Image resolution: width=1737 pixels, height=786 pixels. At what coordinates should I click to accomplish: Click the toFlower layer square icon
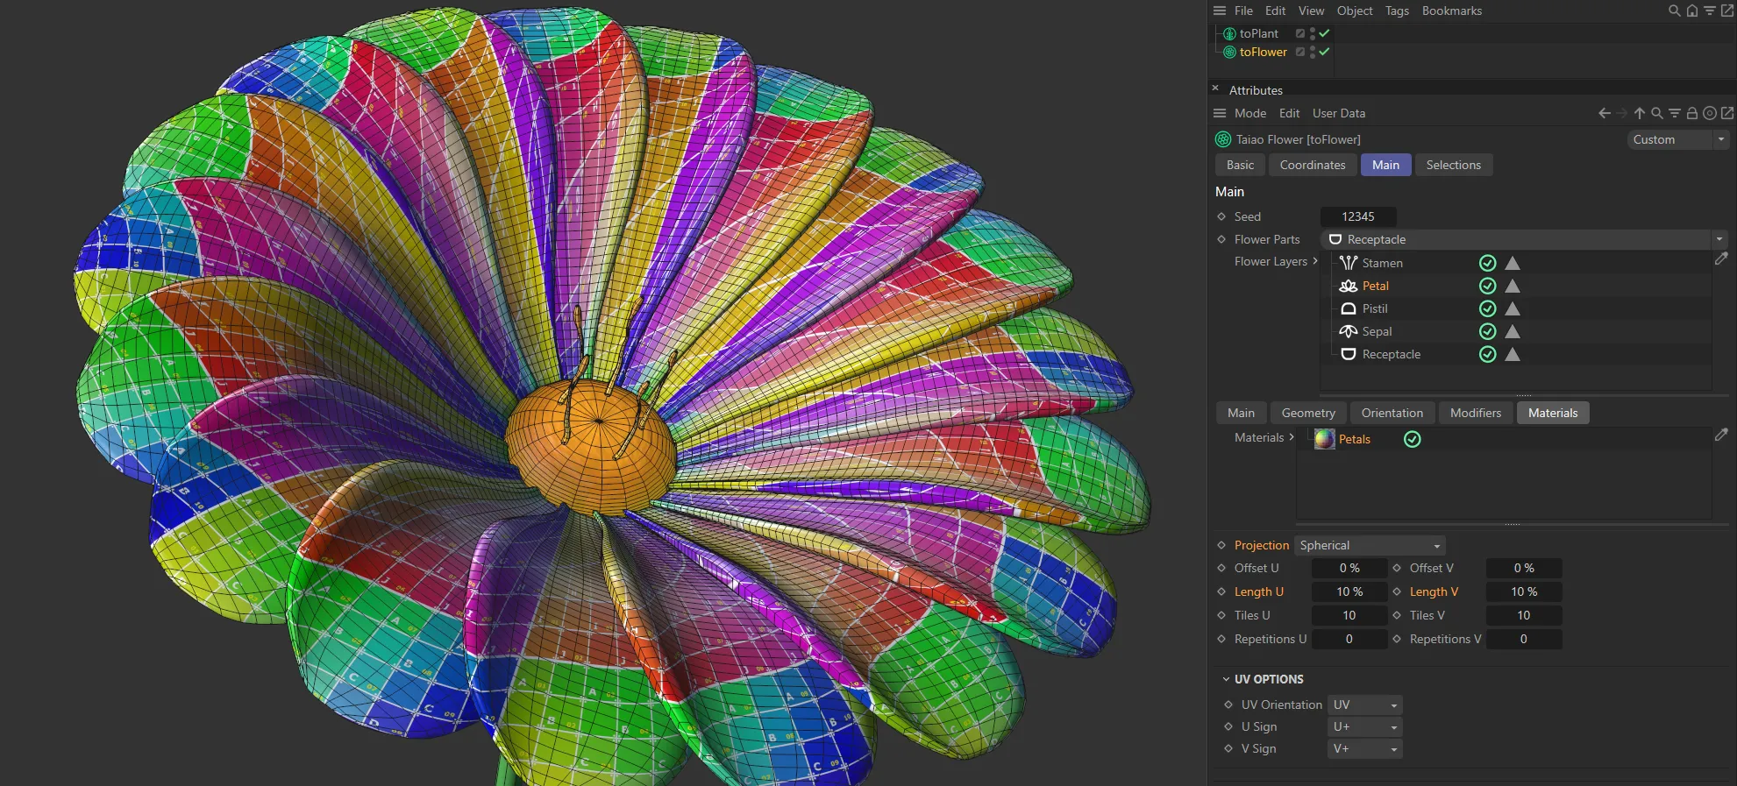tap(1300, 52)
